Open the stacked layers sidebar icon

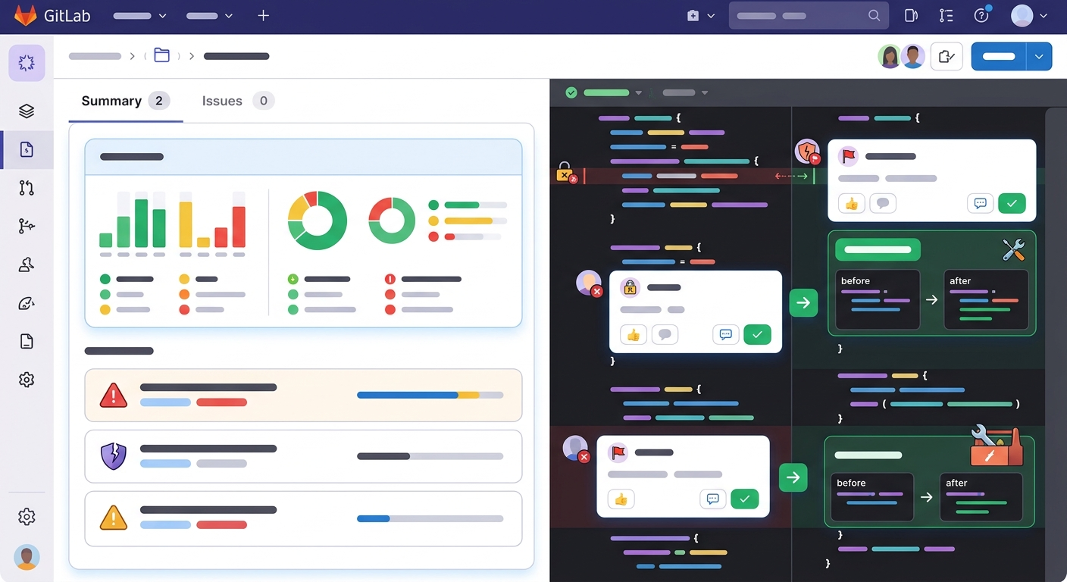(x=27, y=111)
